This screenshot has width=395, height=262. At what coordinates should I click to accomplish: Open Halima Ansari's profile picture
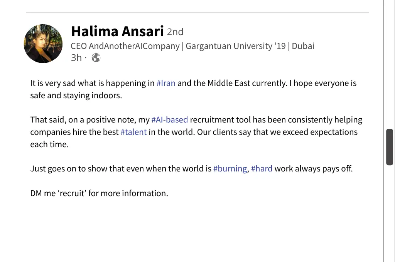tap(43, 44)
